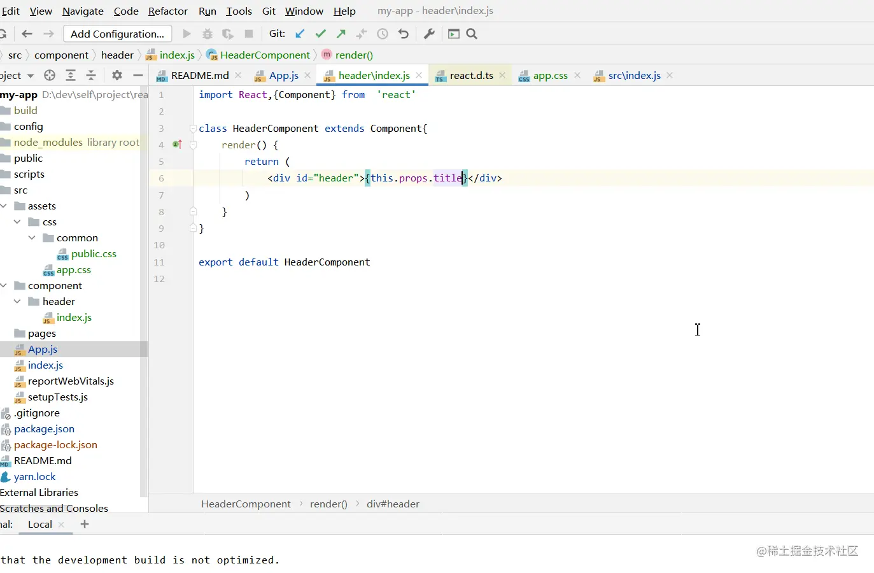Close the react.d.ts editor tab
The image size is (874, 573).
(x=502, y=75)
